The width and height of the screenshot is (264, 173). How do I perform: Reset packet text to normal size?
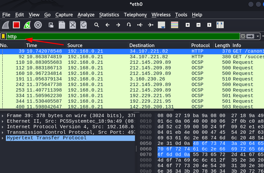coord(209,25)
